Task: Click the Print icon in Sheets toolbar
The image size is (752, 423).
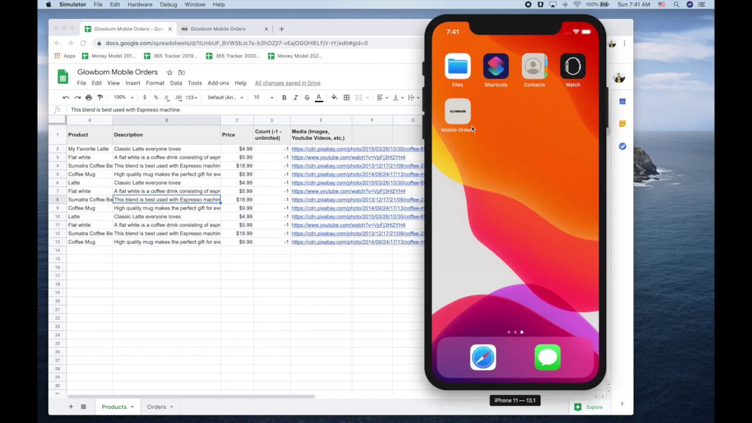Action: 89,98
